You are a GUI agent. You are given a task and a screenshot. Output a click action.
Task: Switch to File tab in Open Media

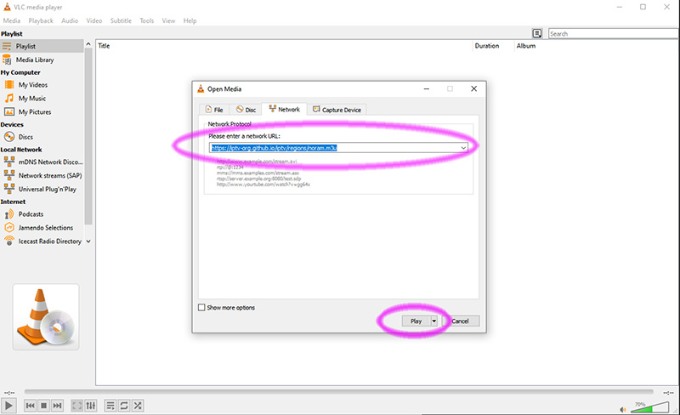click(x=214, y=110)
